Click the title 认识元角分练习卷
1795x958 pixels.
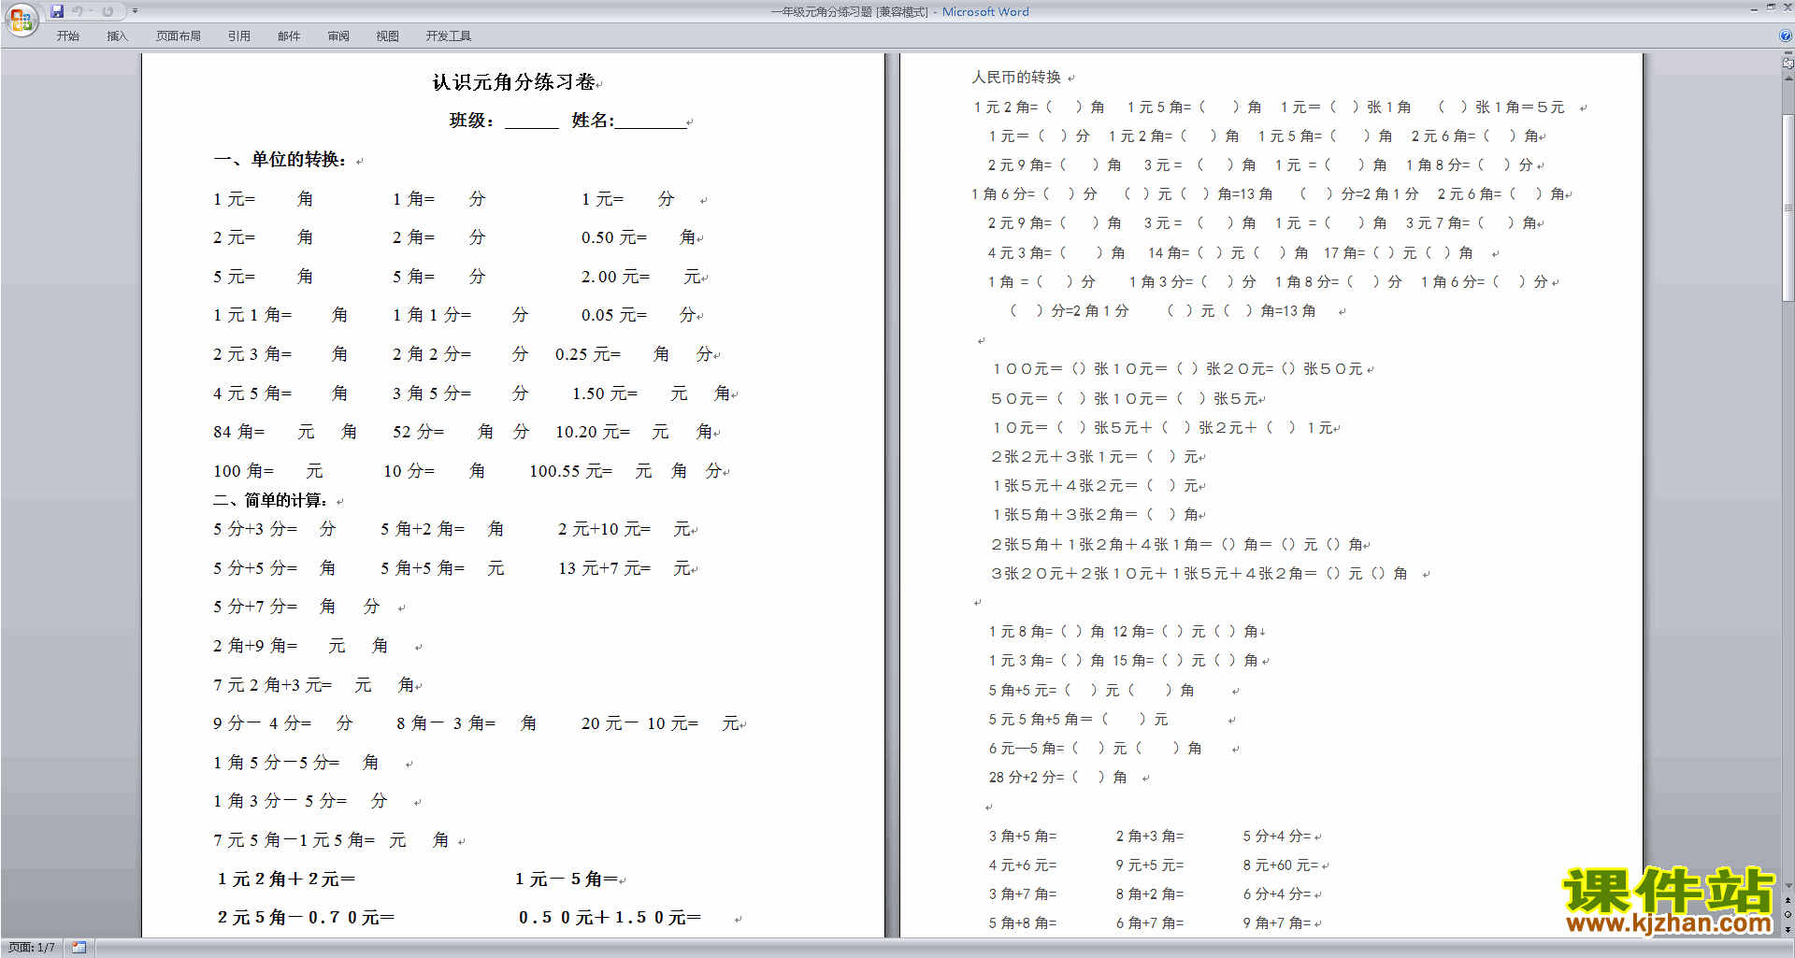(514, 82)
